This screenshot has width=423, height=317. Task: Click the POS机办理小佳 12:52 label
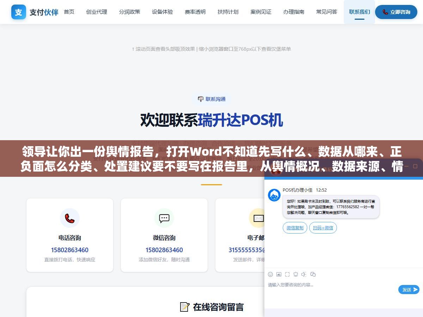pyautogui.click(x=305, y=190)
